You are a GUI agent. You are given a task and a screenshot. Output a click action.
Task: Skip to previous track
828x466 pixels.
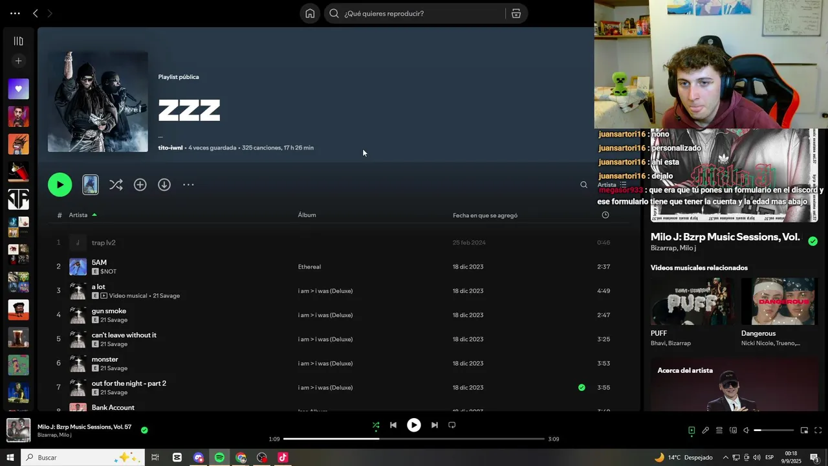(393, 425)
